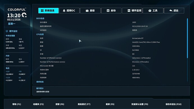The width and height of the screenshot is (194, 109).
Task: Click the BIOS信息 section heading
Action: coord(40,19)
